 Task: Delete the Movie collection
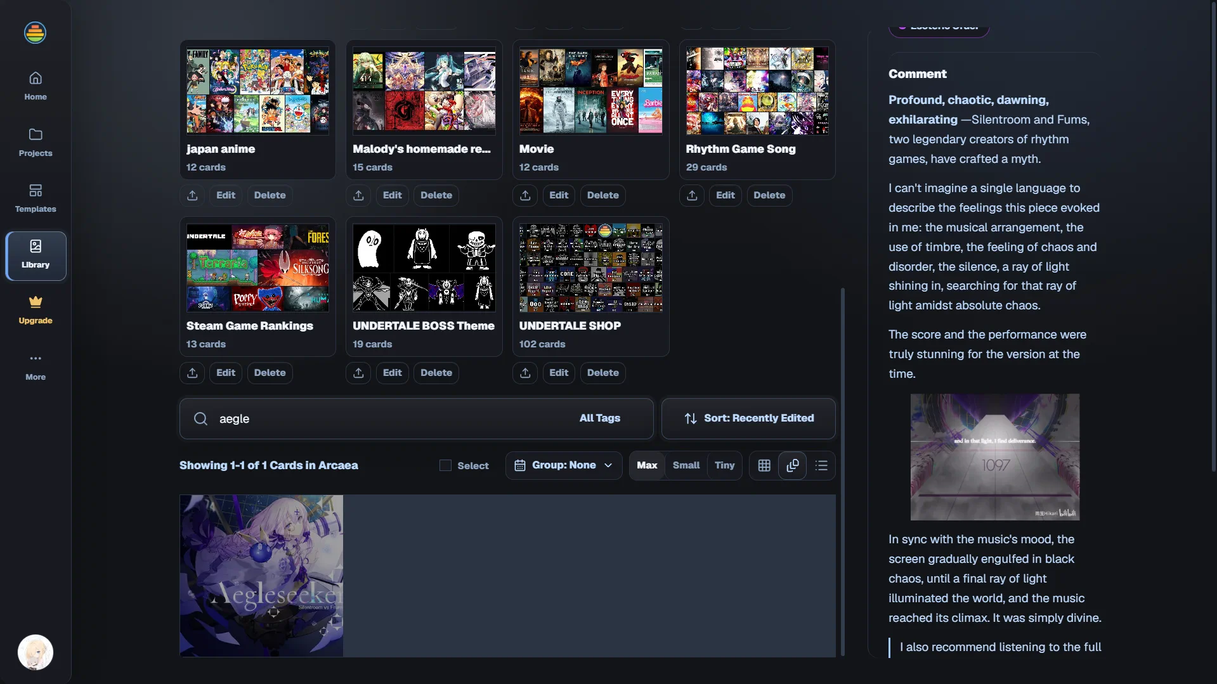coord(603,195)
